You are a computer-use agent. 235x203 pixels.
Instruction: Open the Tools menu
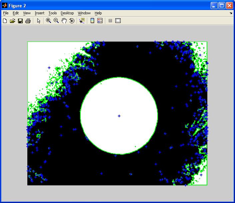(52, 13)
